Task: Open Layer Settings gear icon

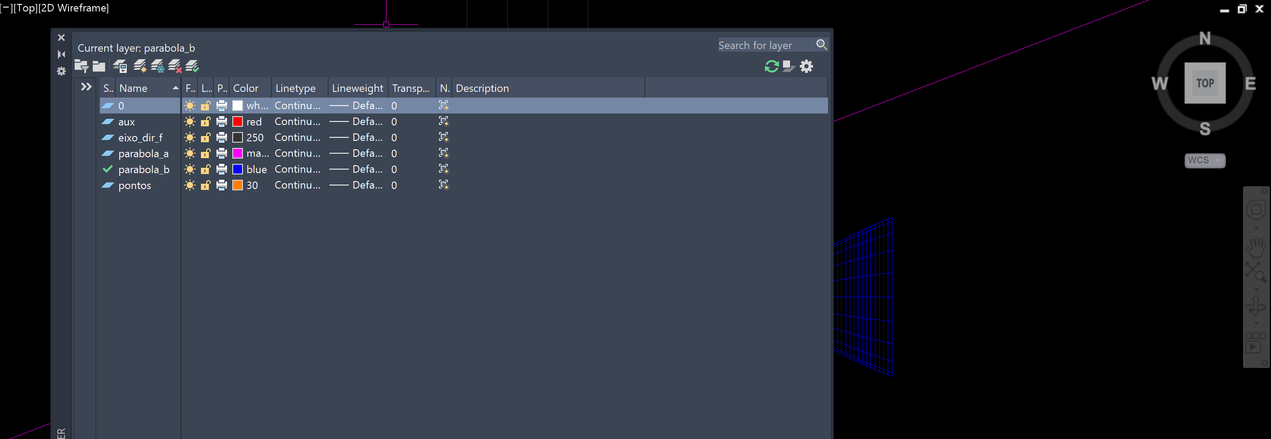Action: (x=806, y=66)
